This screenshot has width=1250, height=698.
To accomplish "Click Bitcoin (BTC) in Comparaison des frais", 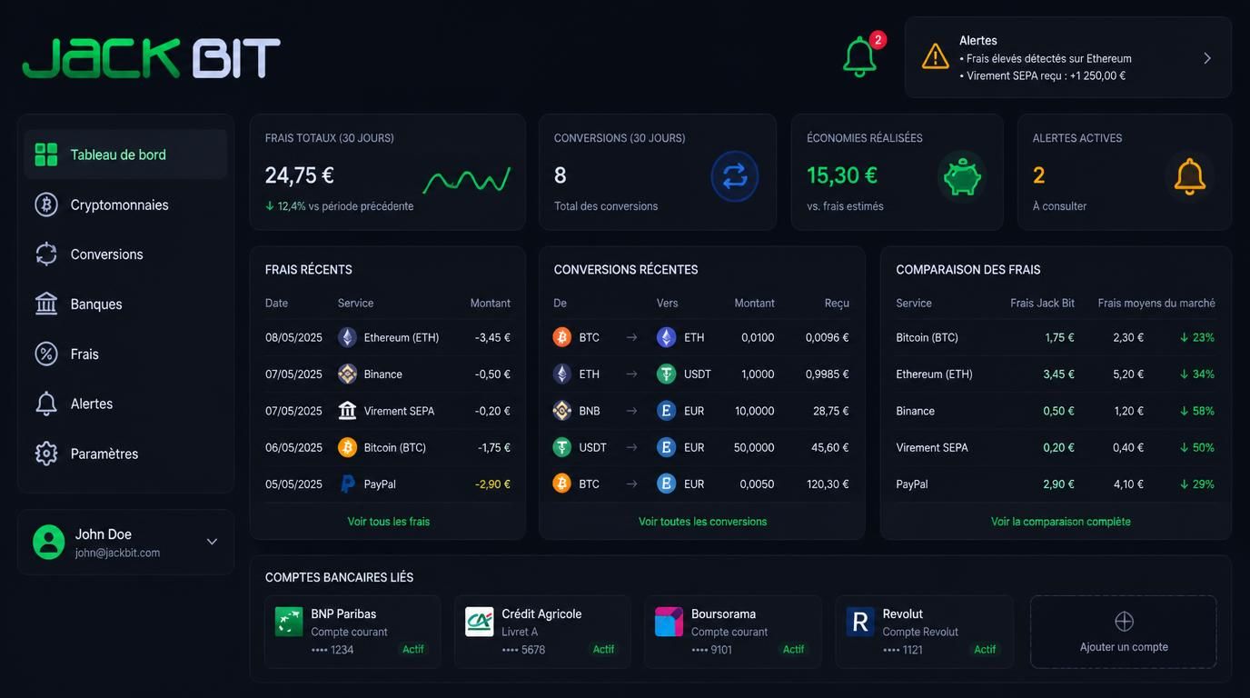I will click(x=927, y=337).
